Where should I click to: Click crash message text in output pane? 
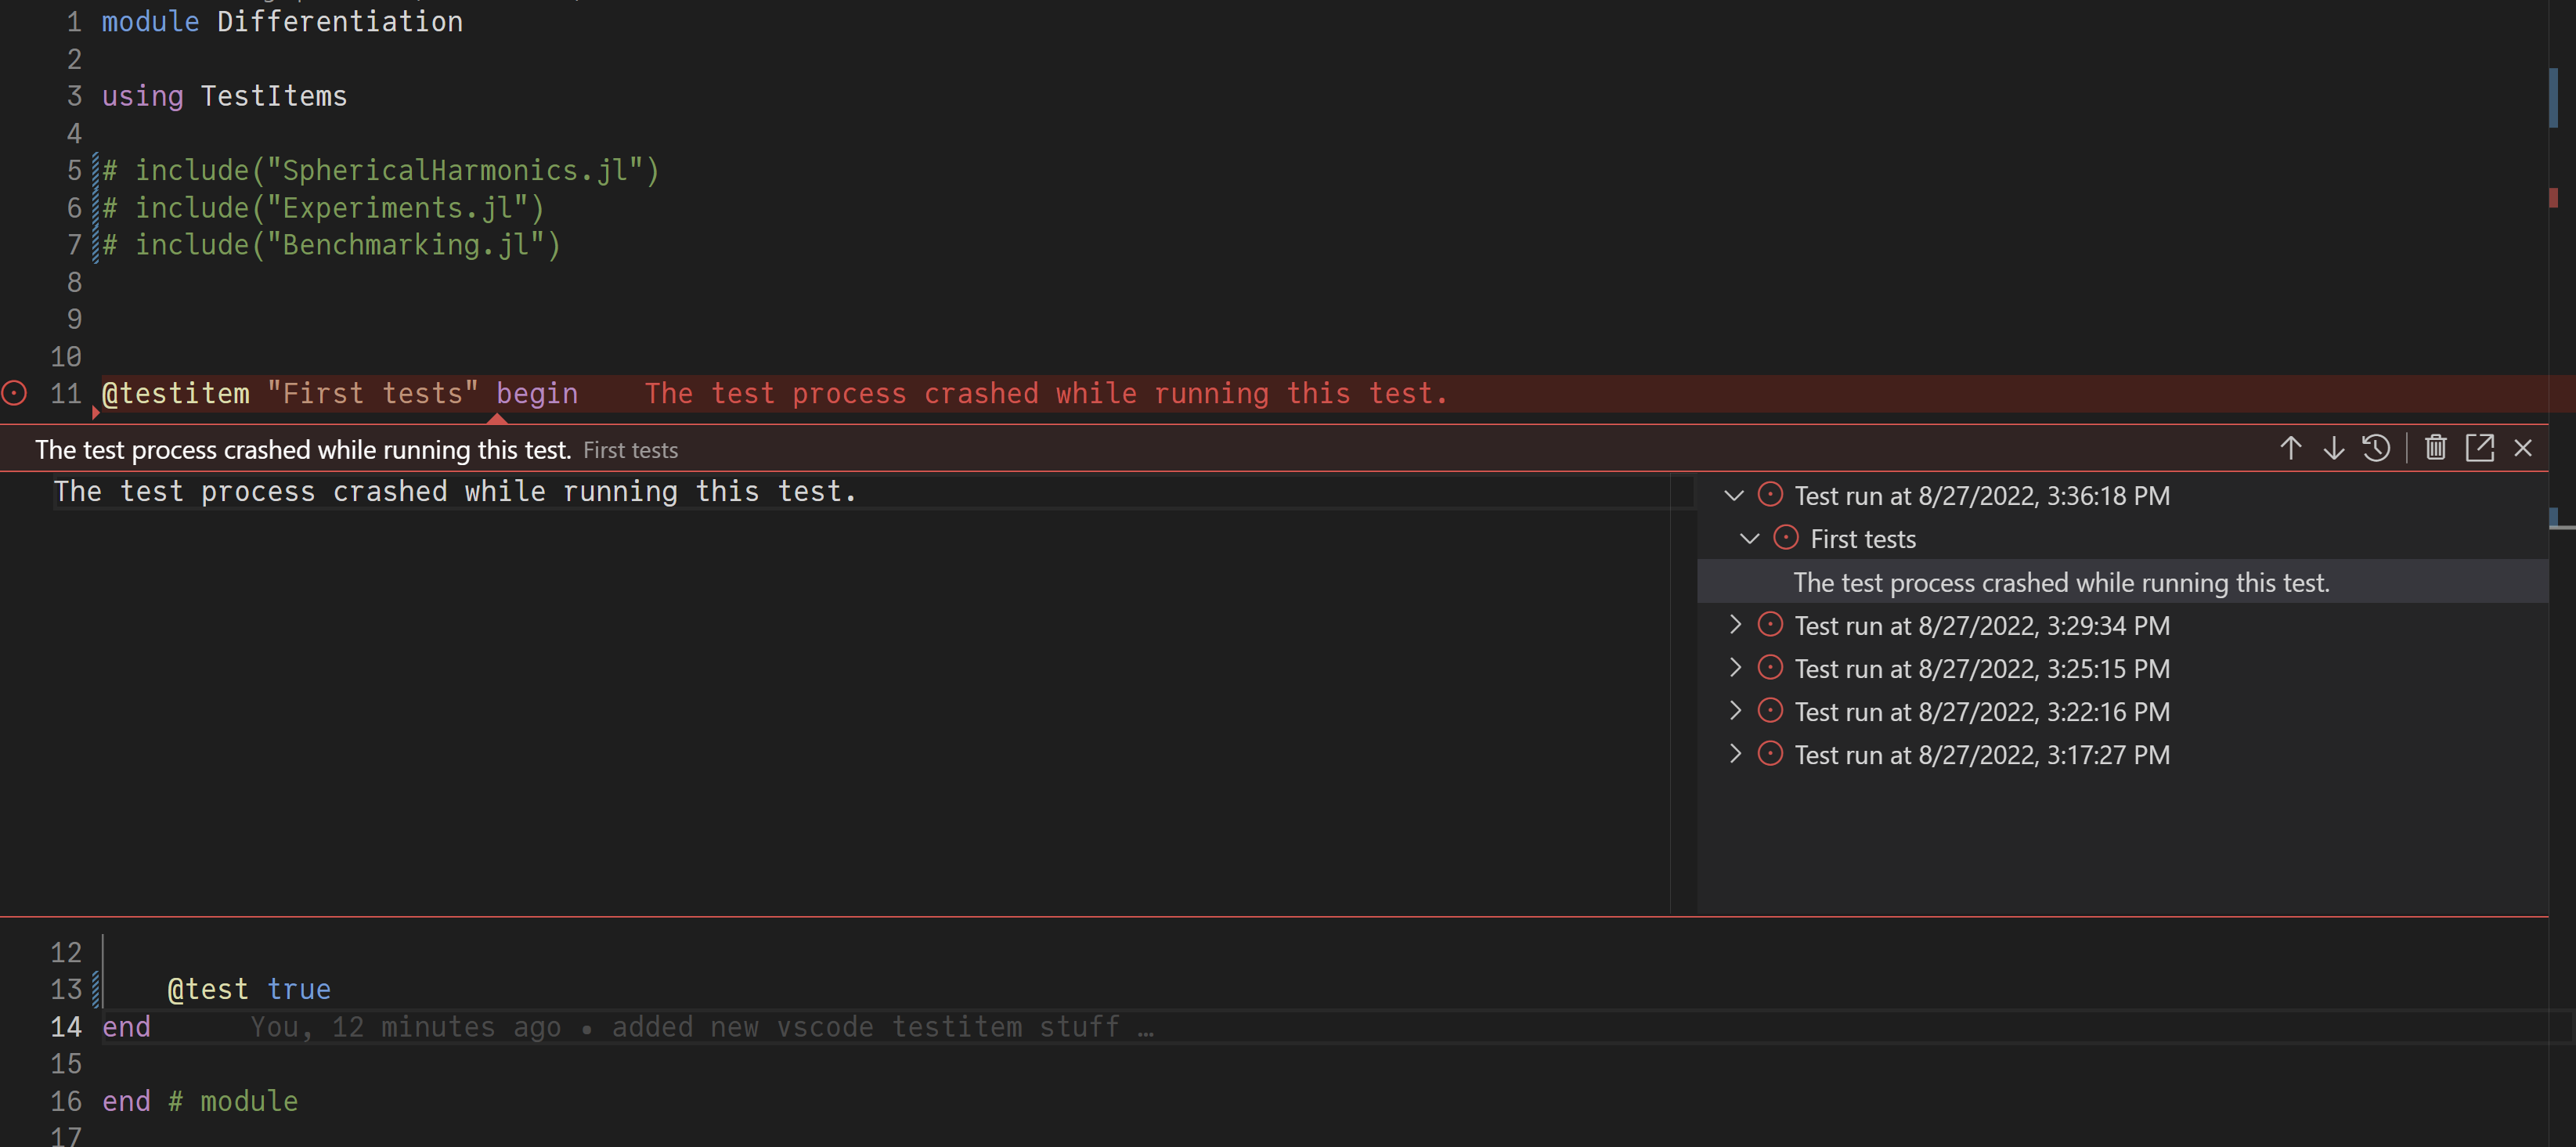[455, 492]
